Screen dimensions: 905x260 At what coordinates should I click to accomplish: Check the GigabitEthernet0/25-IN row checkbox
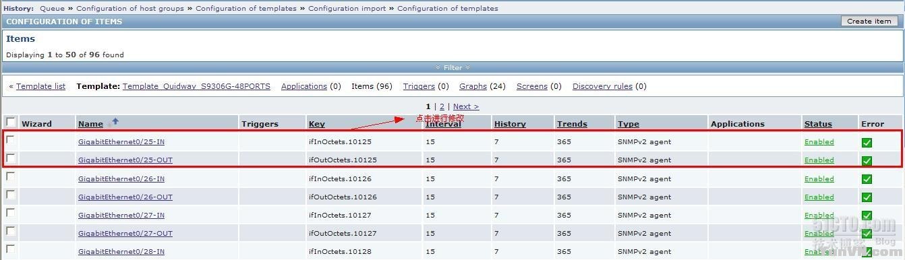point(11,141)
